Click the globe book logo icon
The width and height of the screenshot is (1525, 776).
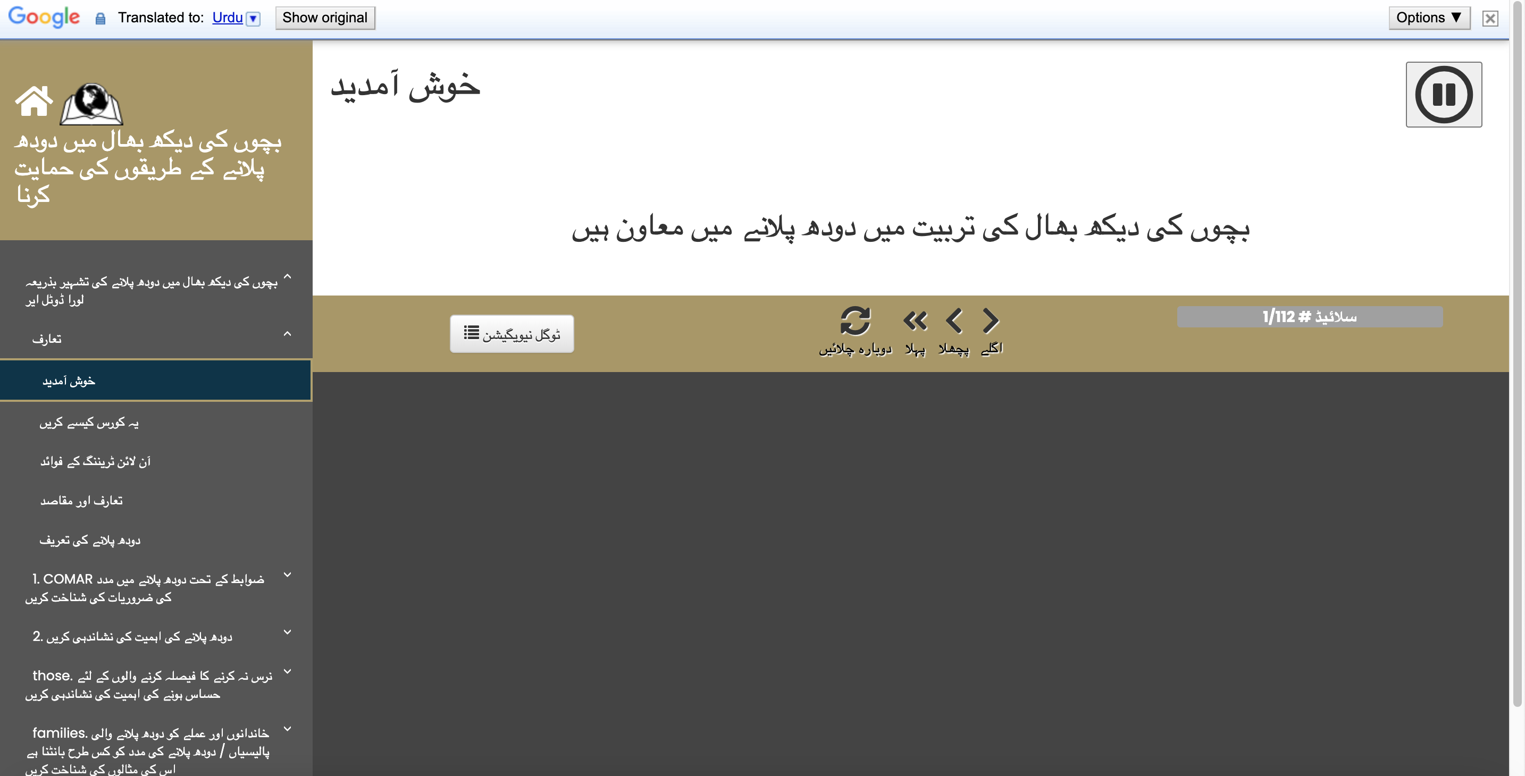91,104
